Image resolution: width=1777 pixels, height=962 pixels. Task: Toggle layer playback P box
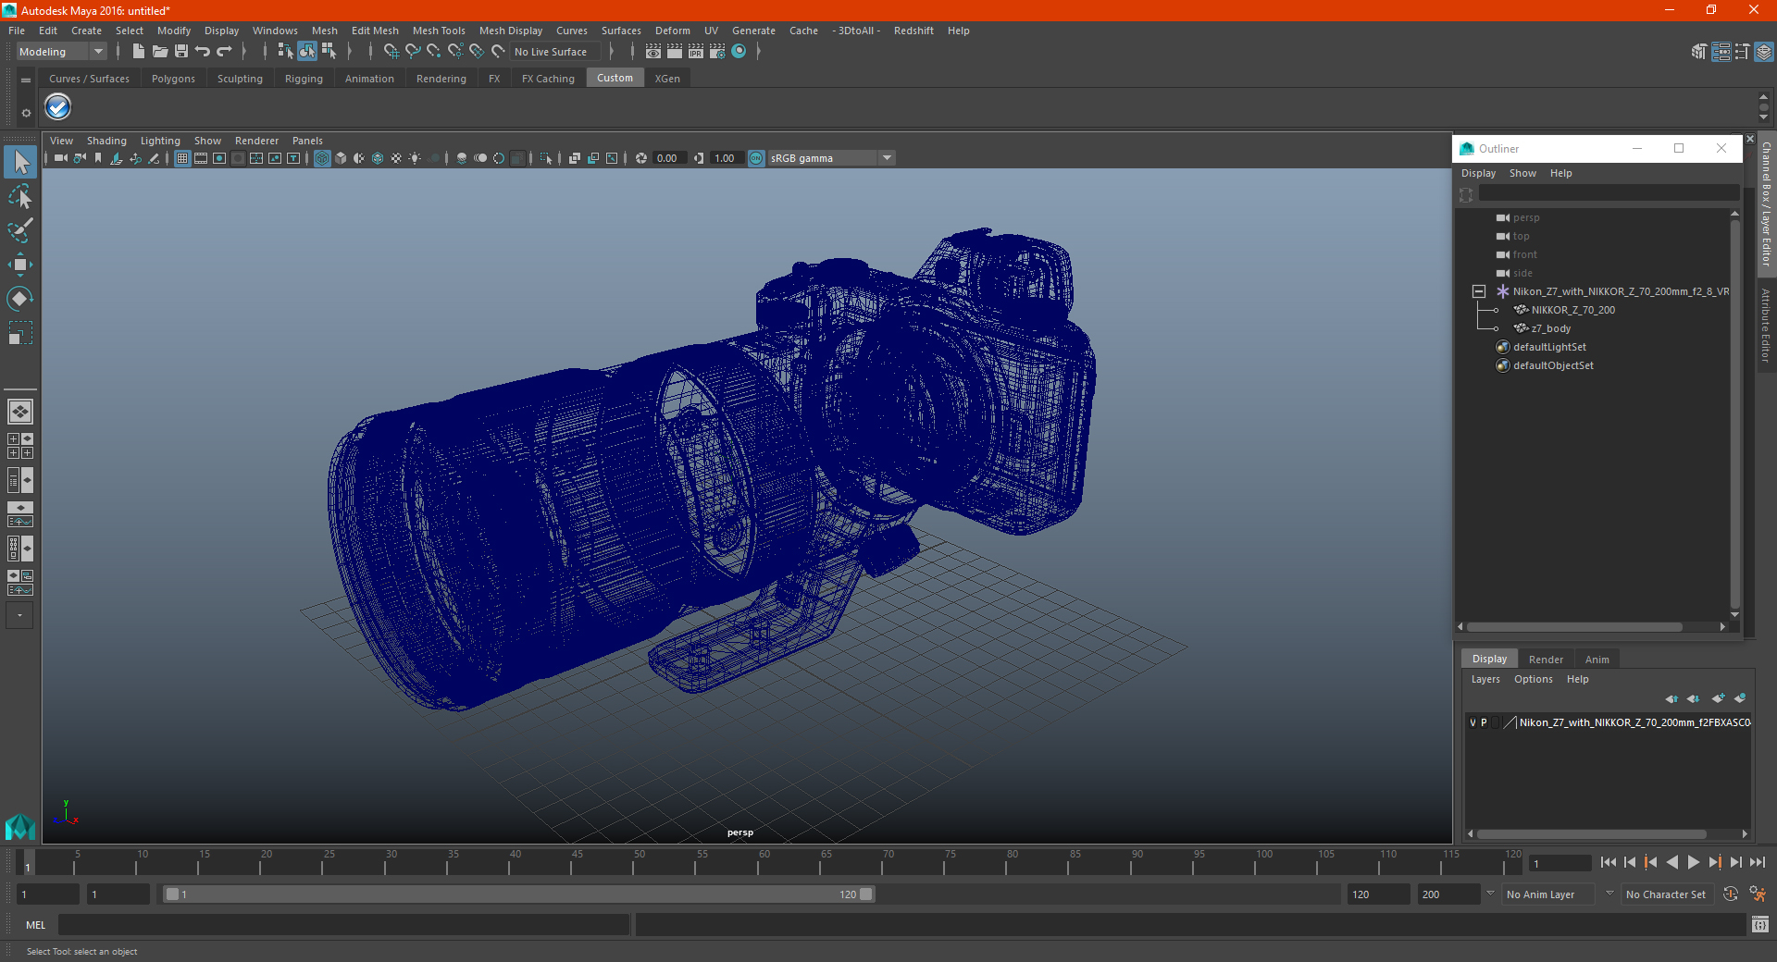tap(1484, 722)
